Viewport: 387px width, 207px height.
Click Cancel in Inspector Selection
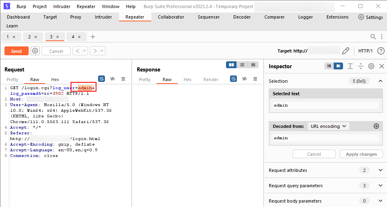pos(314,154)
